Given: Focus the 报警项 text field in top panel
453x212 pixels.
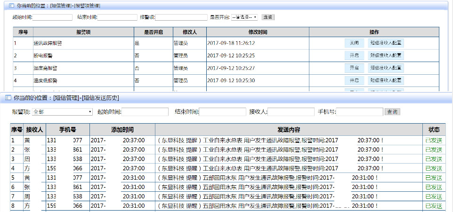Looking at the screenshot, I should [x=181, y=17].
